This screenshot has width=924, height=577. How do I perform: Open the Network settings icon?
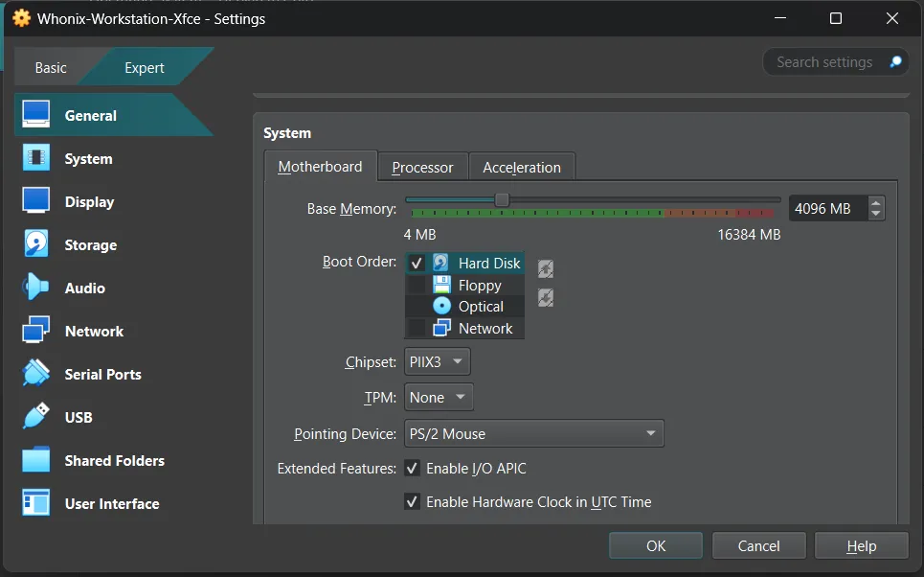(x=36, y=332)
